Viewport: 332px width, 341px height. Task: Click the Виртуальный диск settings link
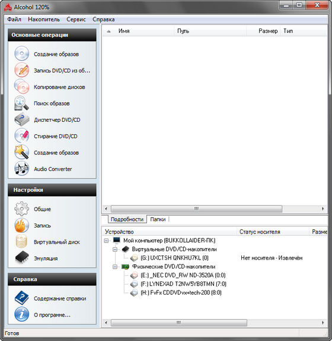57,242
